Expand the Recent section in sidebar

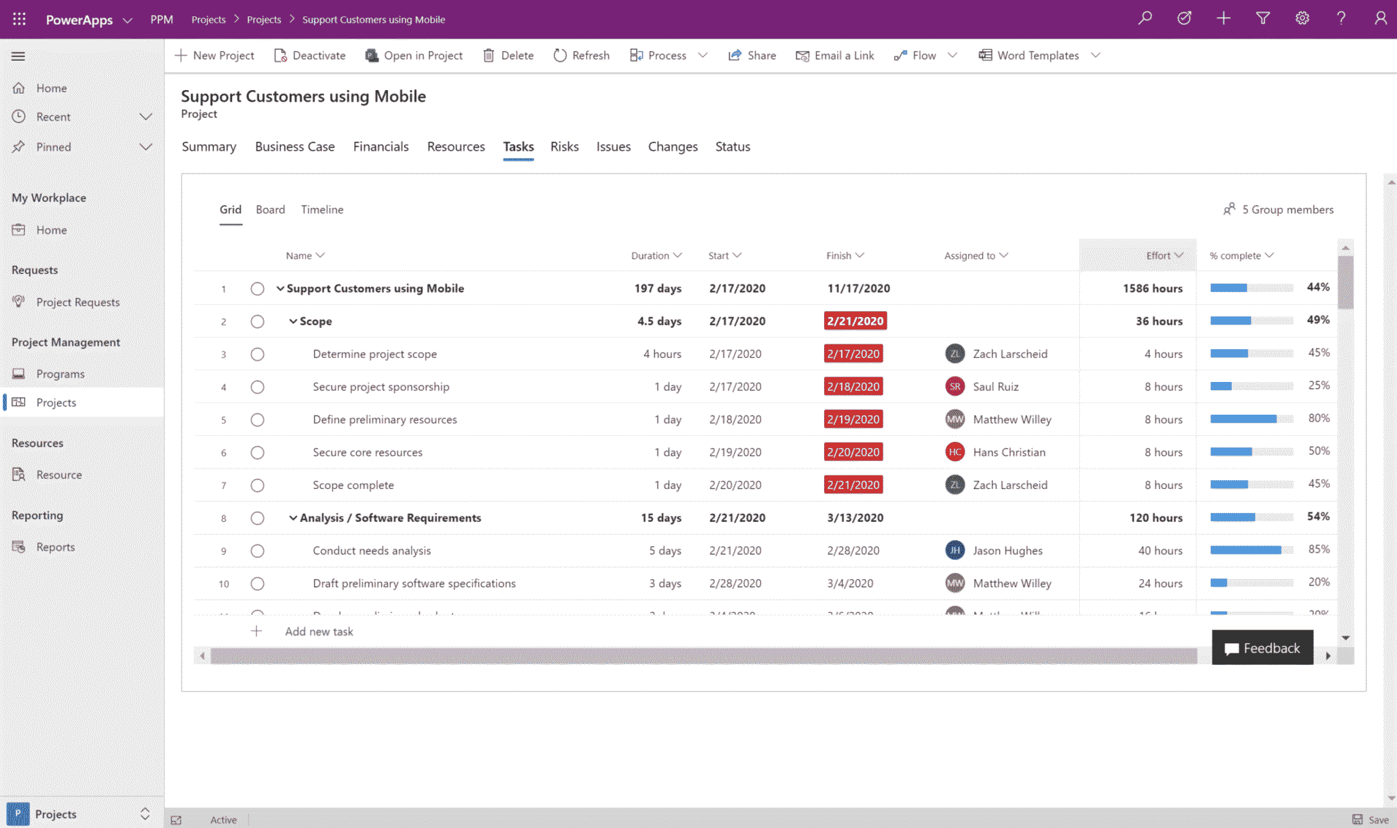tap(146, 117)
